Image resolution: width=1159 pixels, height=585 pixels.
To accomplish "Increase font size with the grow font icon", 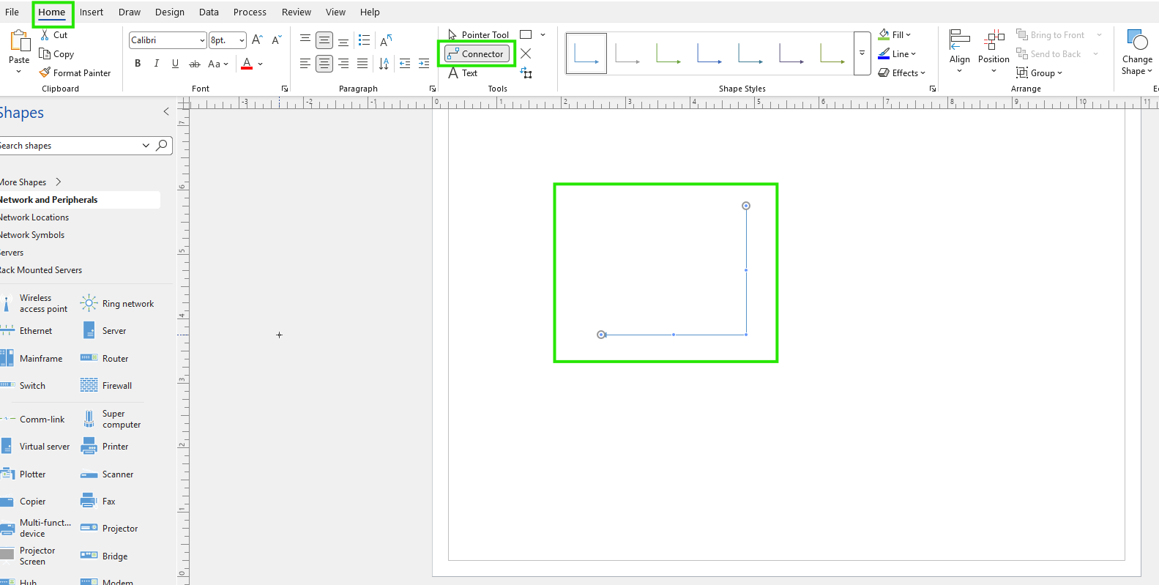I will coord(257,40).
